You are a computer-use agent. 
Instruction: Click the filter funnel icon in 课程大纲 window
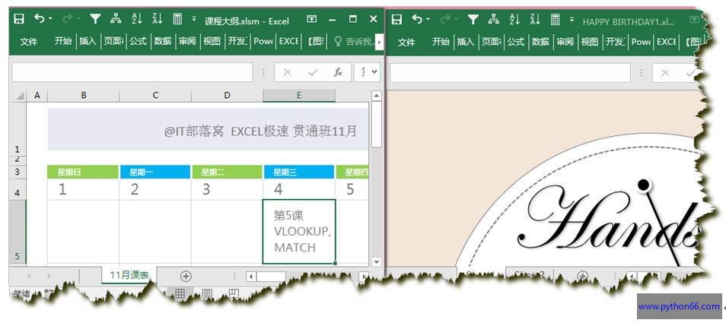(x=95, y=18)
